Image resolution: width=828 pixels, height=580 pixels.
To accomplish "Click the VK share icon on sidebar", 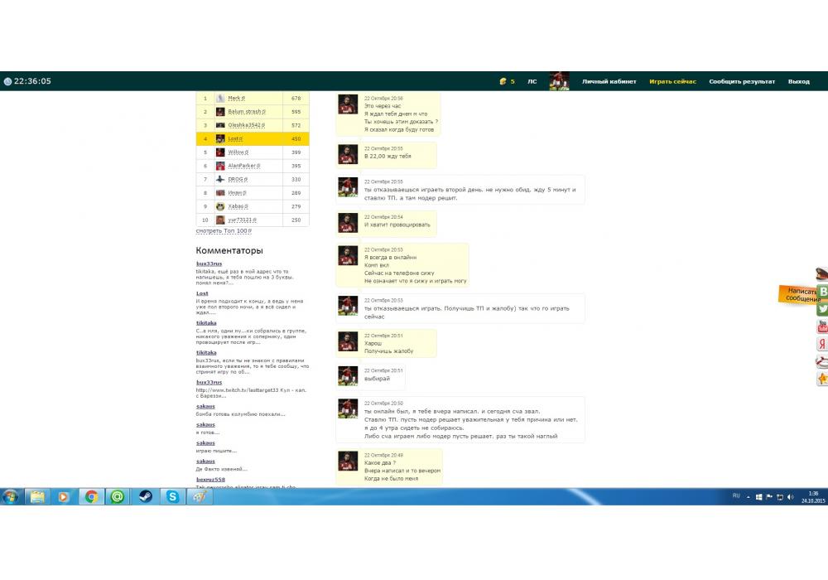I will (822, 292).
